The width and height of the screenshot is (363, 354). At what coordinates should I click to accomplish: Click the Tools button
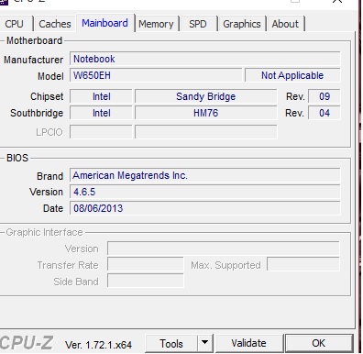171,344
